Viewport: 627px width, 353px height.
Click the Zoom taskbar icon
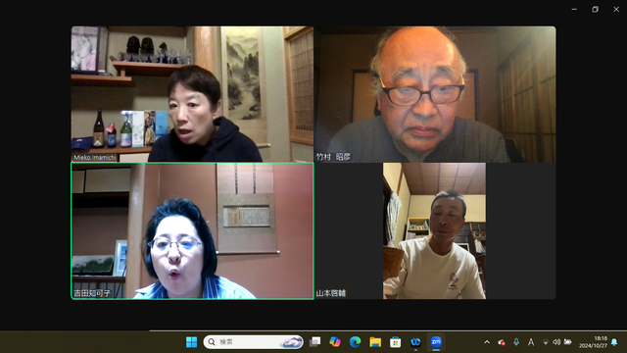[x=436, y=342]
